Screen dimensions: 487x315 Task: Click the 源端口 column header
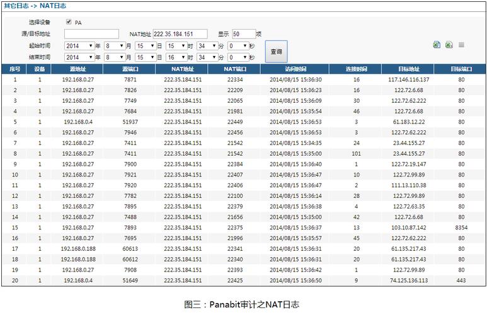coord(130,69)
